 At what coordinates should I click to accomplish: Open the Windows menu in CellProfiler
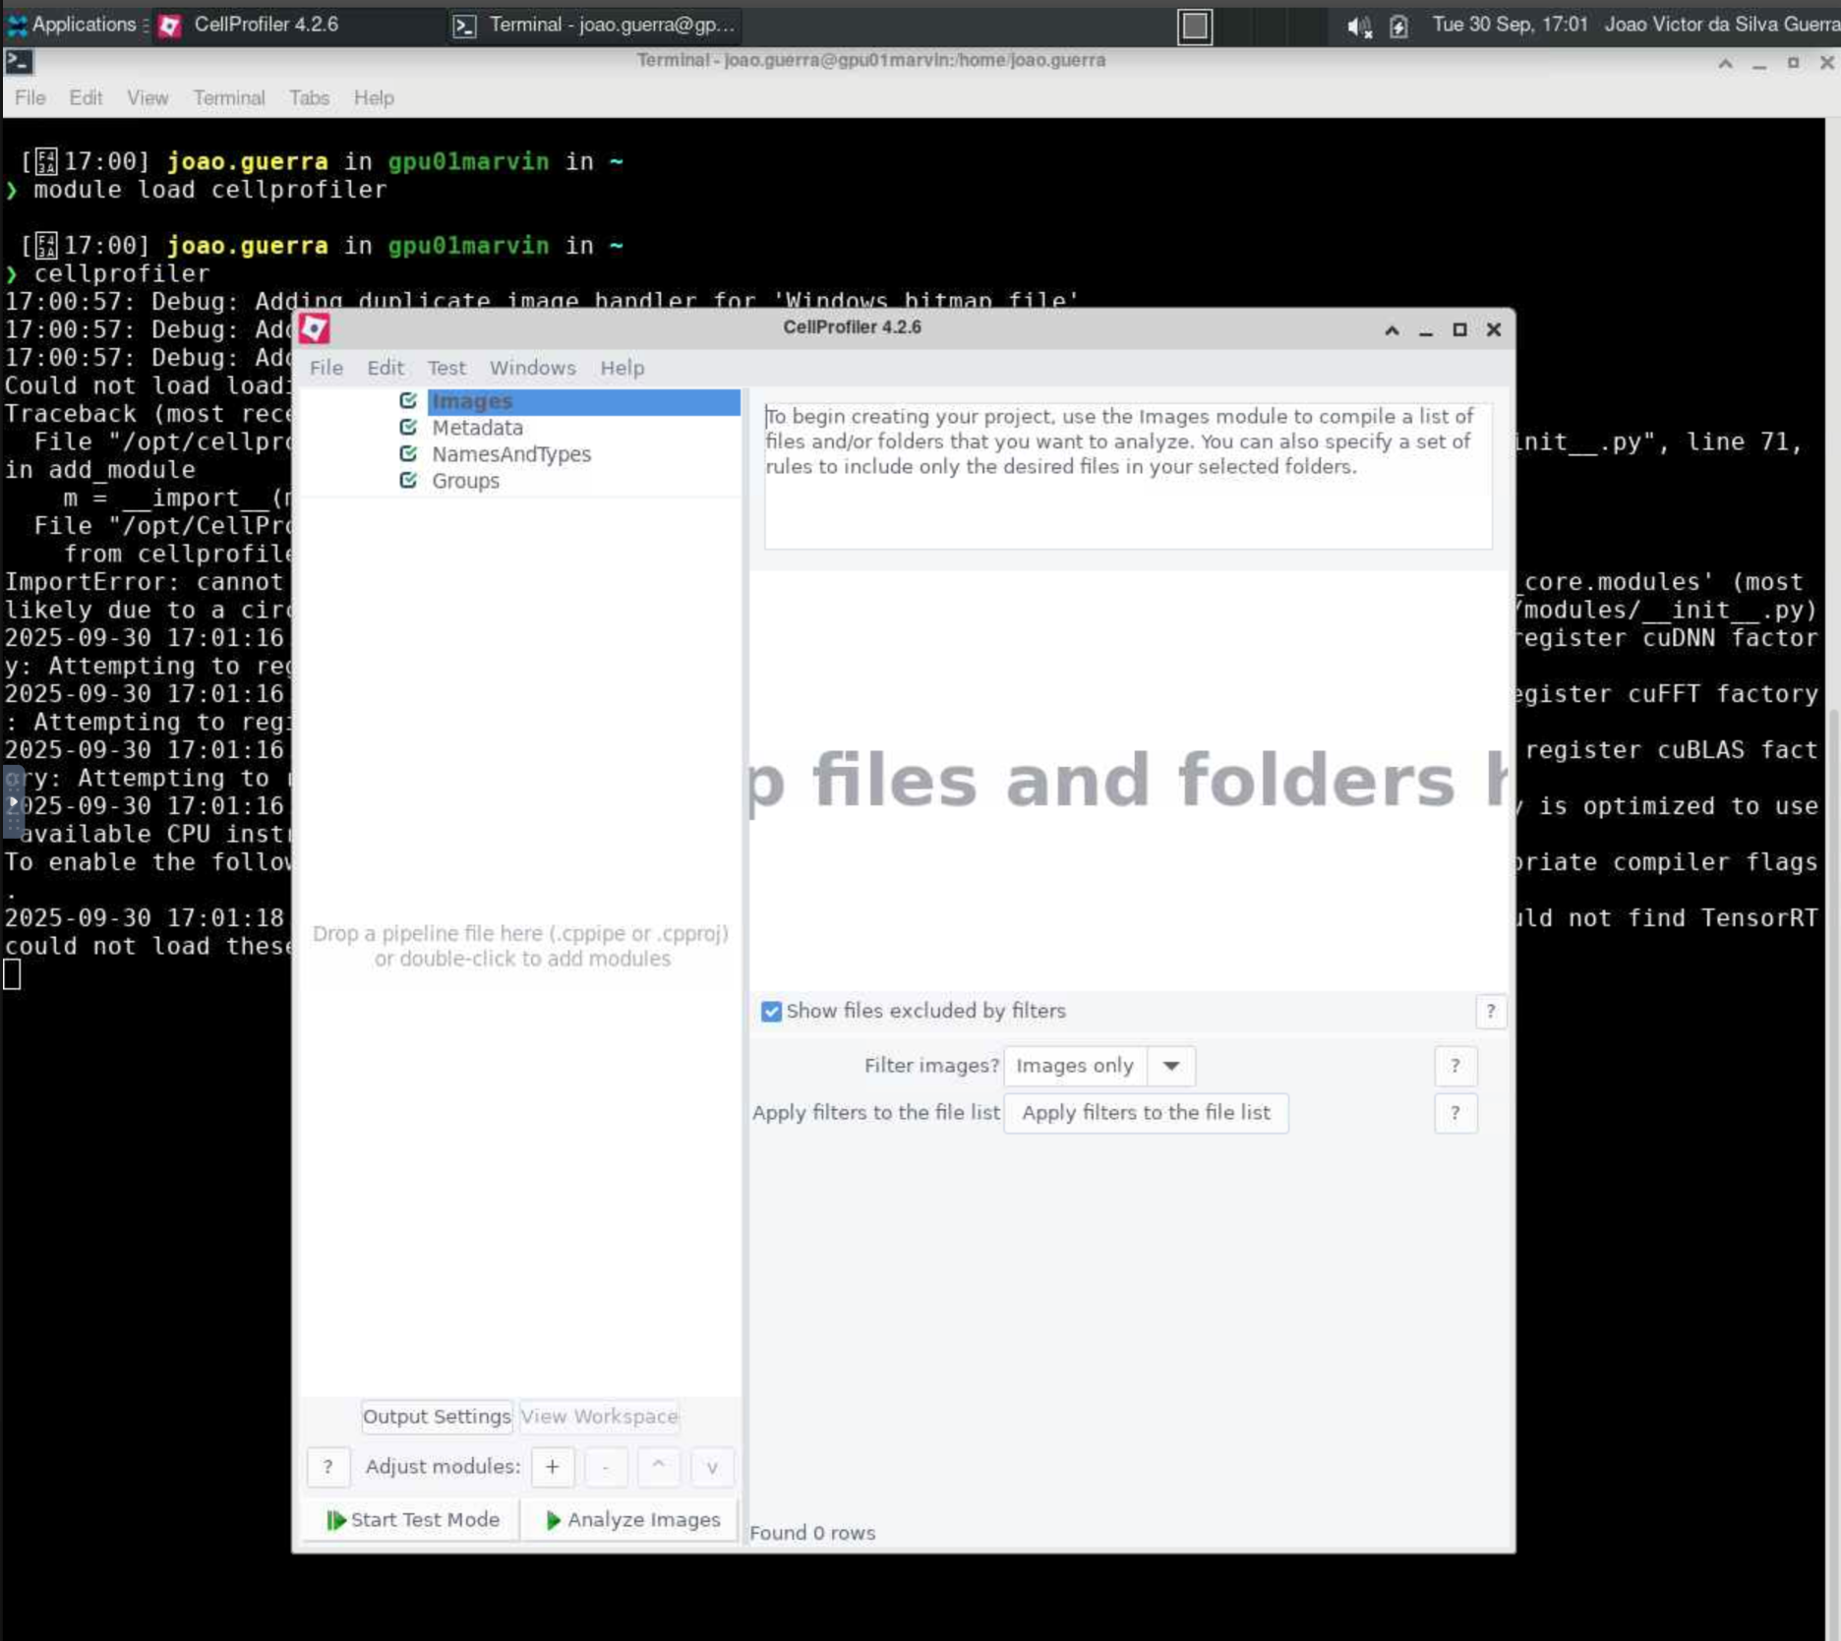(532, 368)
